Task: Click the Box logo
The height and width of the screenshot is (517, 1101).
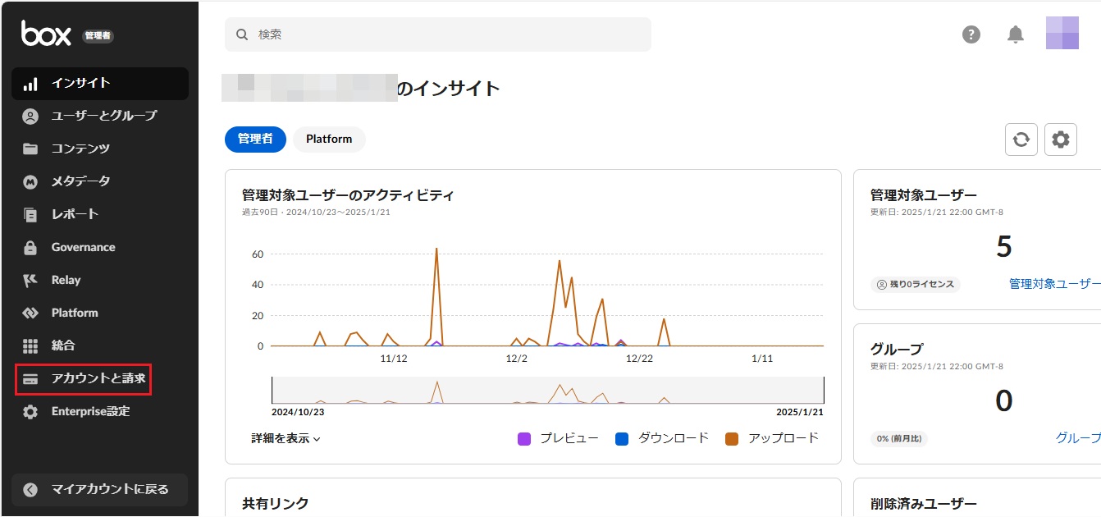Action: click(47, 34)
